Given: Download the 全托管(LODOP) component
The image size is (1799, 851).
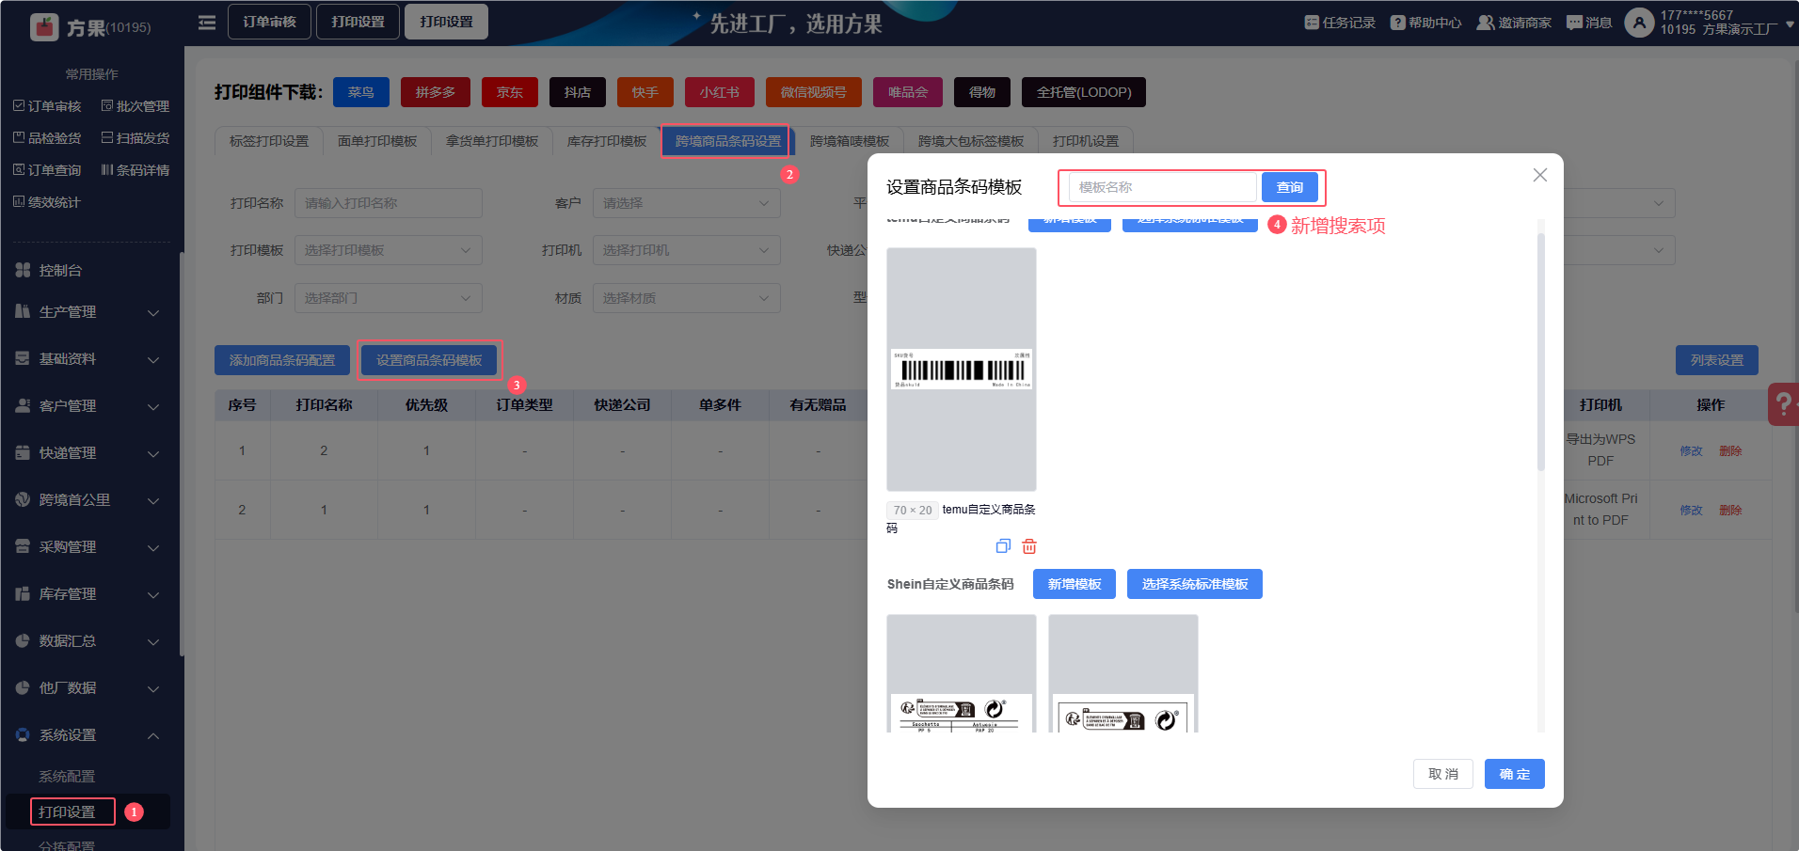Looking at the screenshot, I should pyautogui.click(x=1084, y=92).
